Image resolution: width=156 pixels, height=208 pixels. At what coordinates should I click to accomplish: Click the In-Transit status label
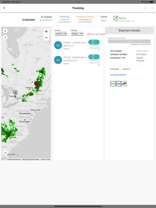coord(46,17)
